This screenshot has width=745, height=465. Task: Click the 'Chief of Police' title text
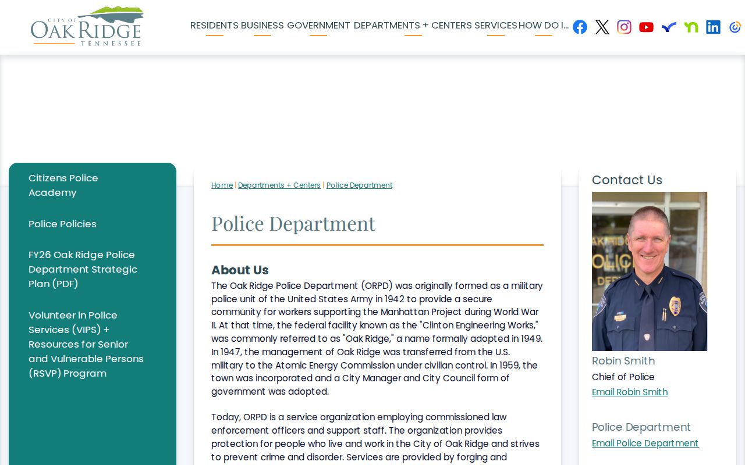[623, 377]
